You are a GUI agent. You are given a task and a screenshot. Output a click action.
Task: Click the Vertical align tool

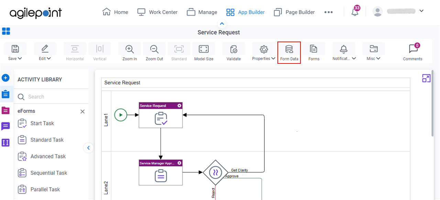click(x=100, y=52)
